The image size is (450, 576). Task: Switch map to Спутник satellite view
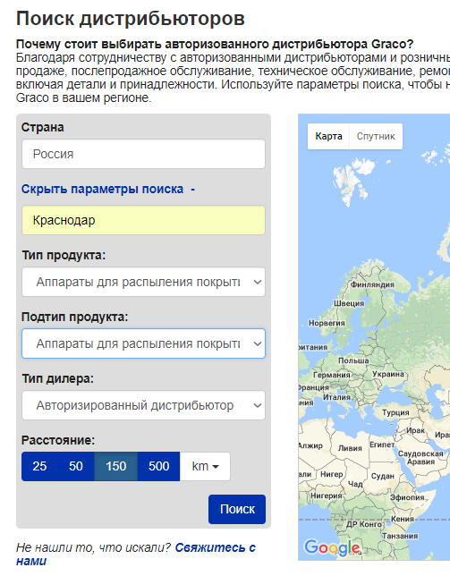[x=376, y=136]
